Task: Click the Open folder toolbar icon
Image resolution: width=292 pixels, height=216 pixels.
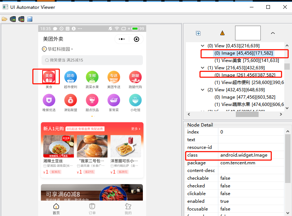Action: 4,19
